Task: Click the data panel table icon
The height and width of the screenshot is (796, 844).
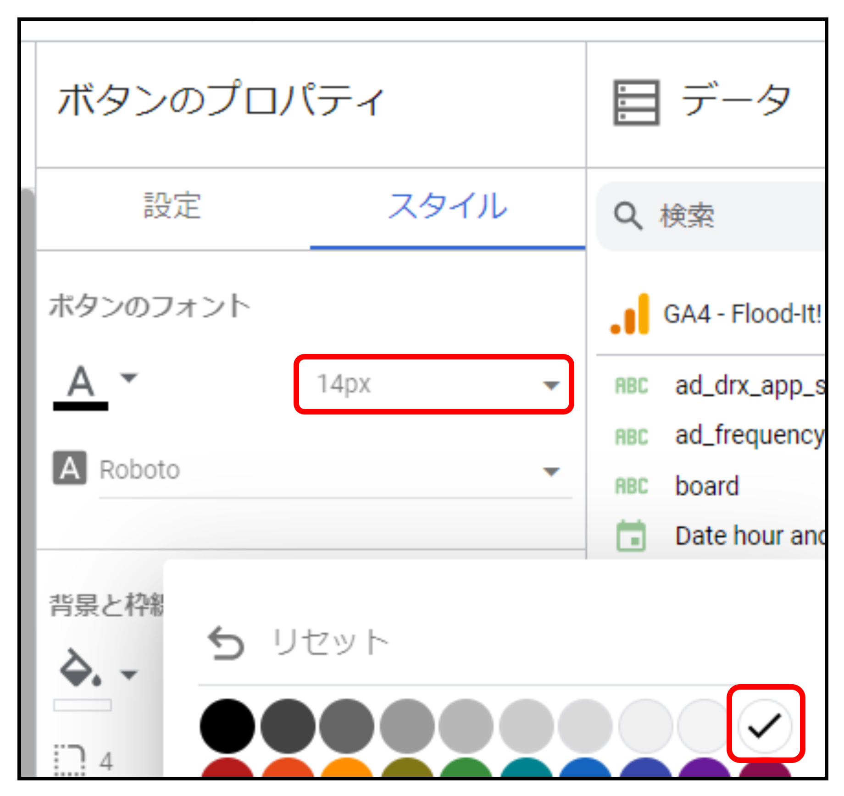Action: tap(636, 103)
